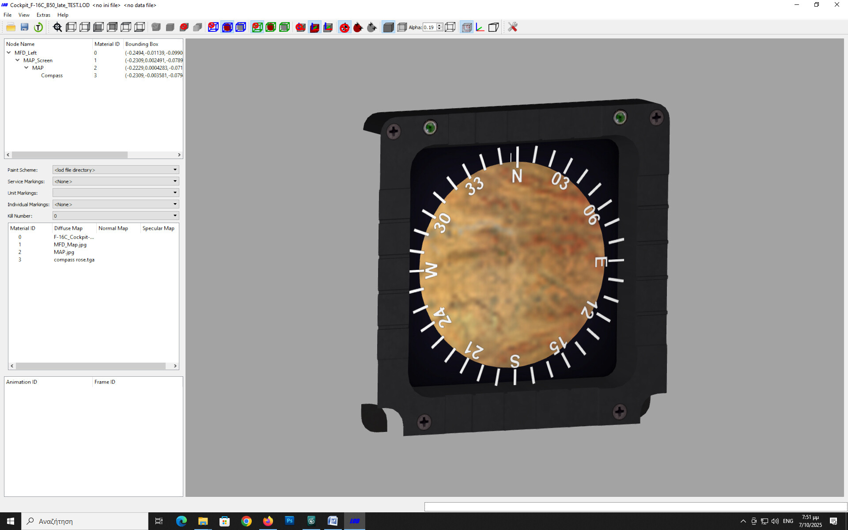The width and height of the screenshot is (848, 530).
Task: Toggle the green wireframe box with red cube
Action: click(271, 27)
